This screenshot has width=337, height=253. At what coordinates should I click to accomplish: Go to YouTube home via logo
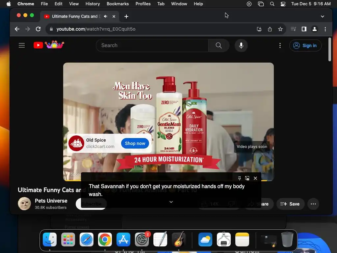point(49,45)
